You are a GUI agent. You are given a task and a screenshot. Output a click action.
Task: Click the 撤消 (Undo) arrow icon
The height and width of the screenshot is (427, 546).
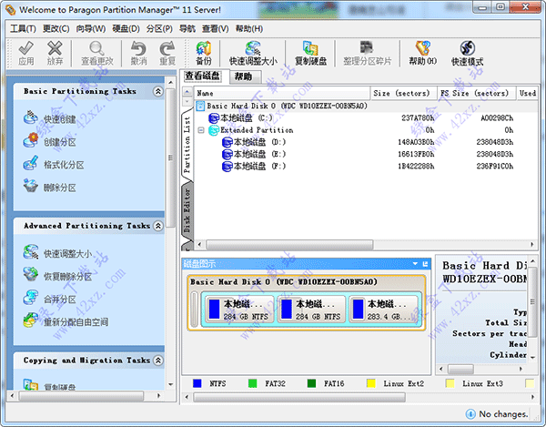pyautogui.click(x=138, y=48)
